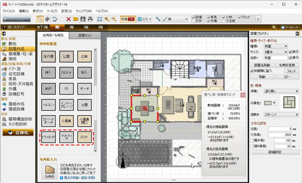Click the 立体化 button
Image resolution: width=302 pixels, height=183 pixels.
click(17, 133)
